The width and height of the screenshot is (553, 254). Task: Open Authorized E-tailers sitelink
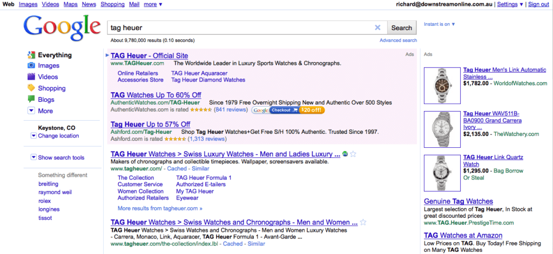pyautogui.click(x=201, y=184)
